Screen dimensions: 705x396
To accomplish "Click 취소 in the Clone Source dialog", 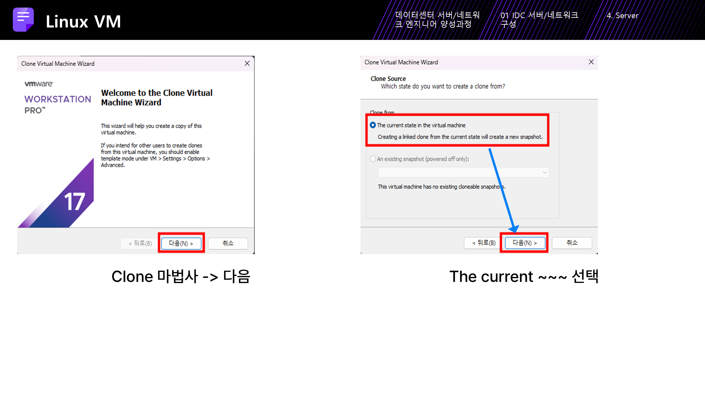I will [x=572, y=243].
